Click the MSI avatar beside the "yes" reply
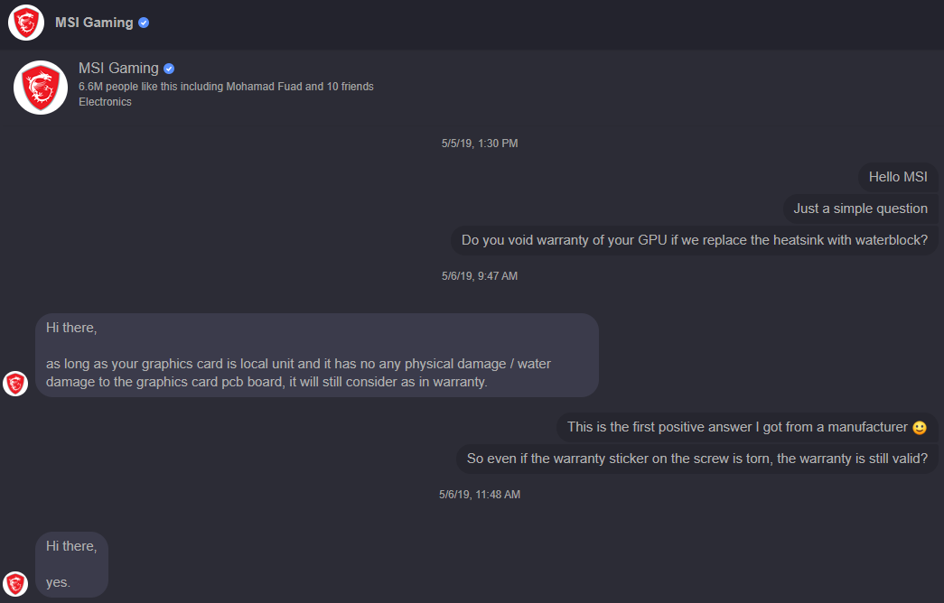This screenshot has height=603, width=944. (x=15, y=583)
